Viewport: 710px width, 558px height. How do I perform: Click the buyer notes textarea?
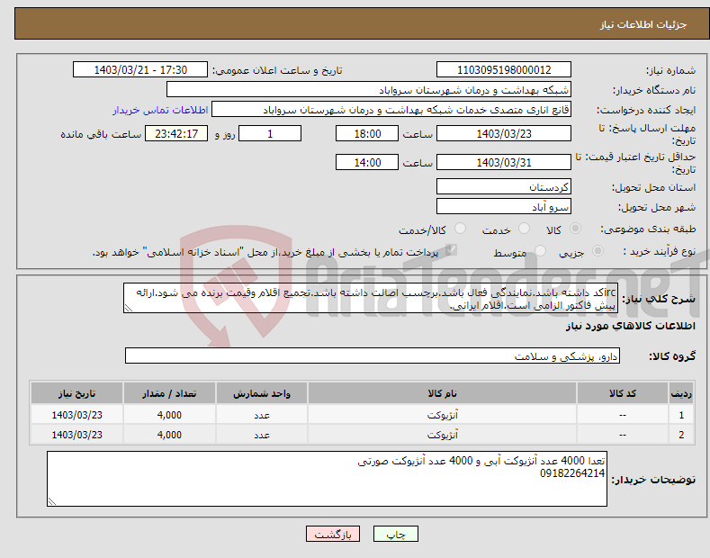click(x=327, y=479)
